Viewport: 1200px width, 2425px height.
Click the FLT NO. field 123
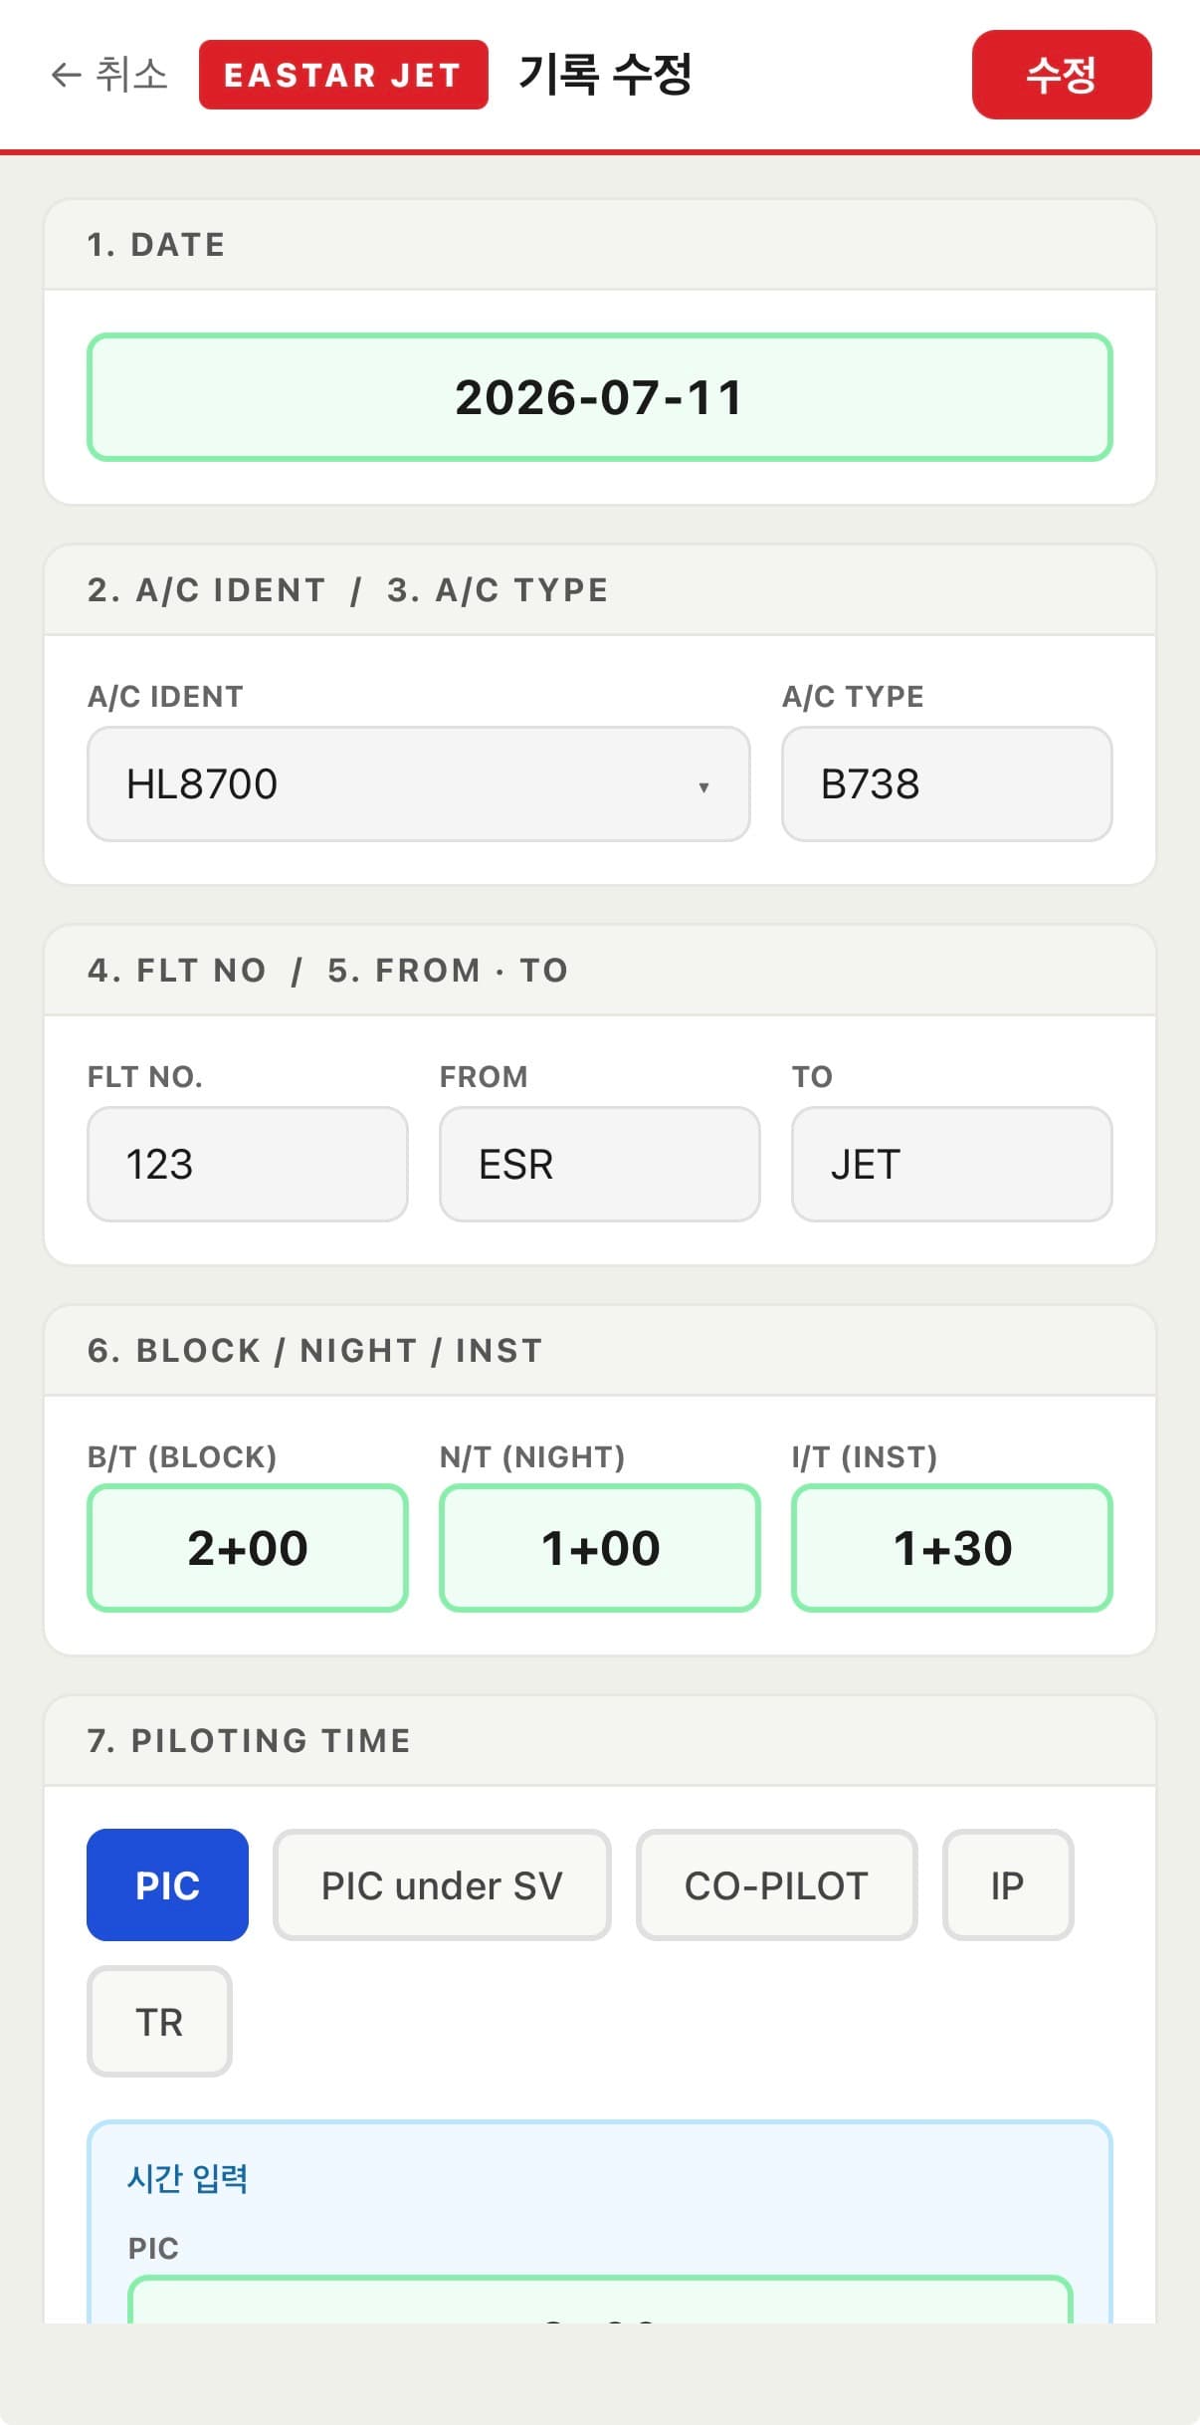coord(248,1165)
